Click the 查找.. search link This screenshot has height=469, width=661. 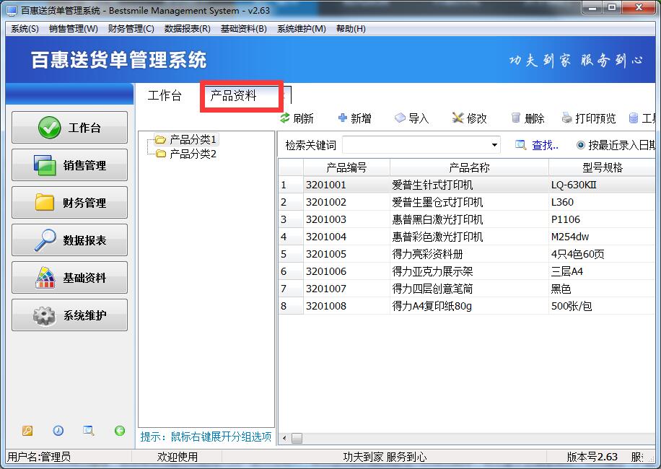coord(545,145)
